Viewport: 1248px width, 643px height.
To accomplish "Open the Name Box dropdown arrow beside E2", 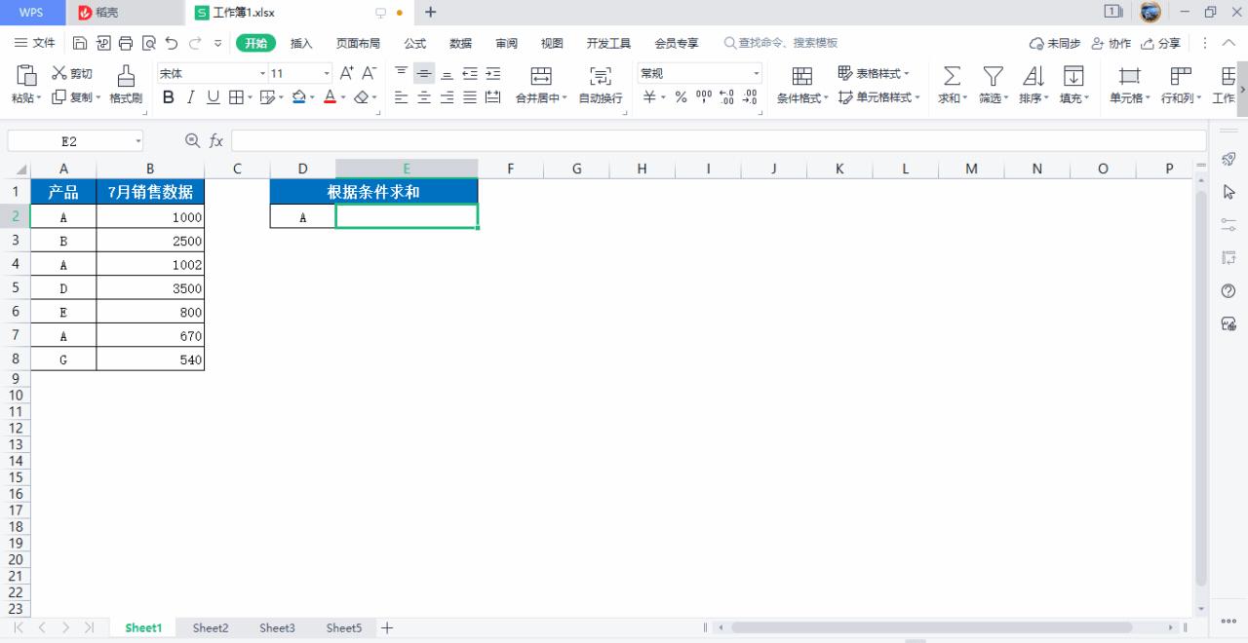I will pos(138,141).
